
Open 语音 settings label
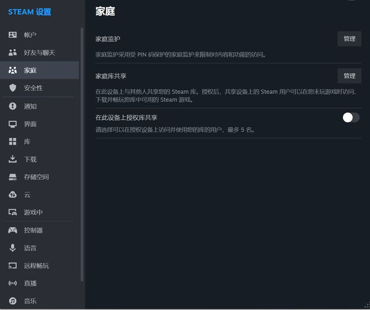tap(30, 248)
